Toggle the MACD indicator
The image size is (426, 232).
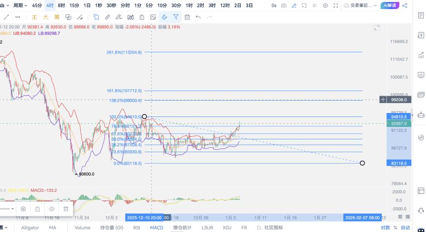point(157,228)
